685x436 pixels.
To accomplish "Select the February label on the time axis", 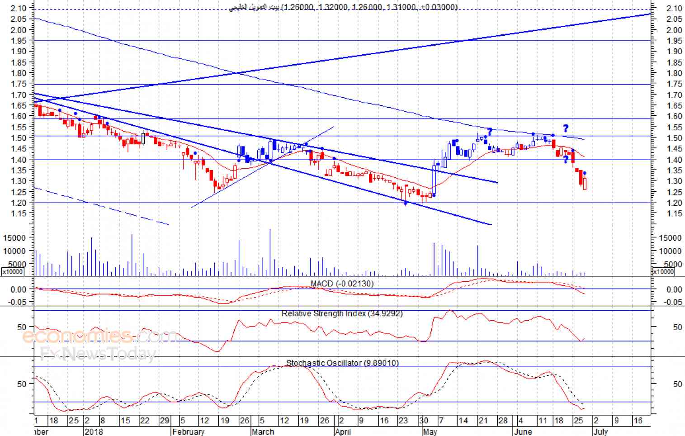I will [x=189, y=431].
